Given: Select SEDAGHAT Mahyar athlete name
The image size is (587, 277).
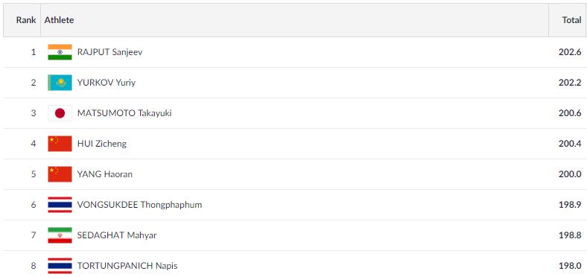Looking at the screenshot, I should click(117, 235).
